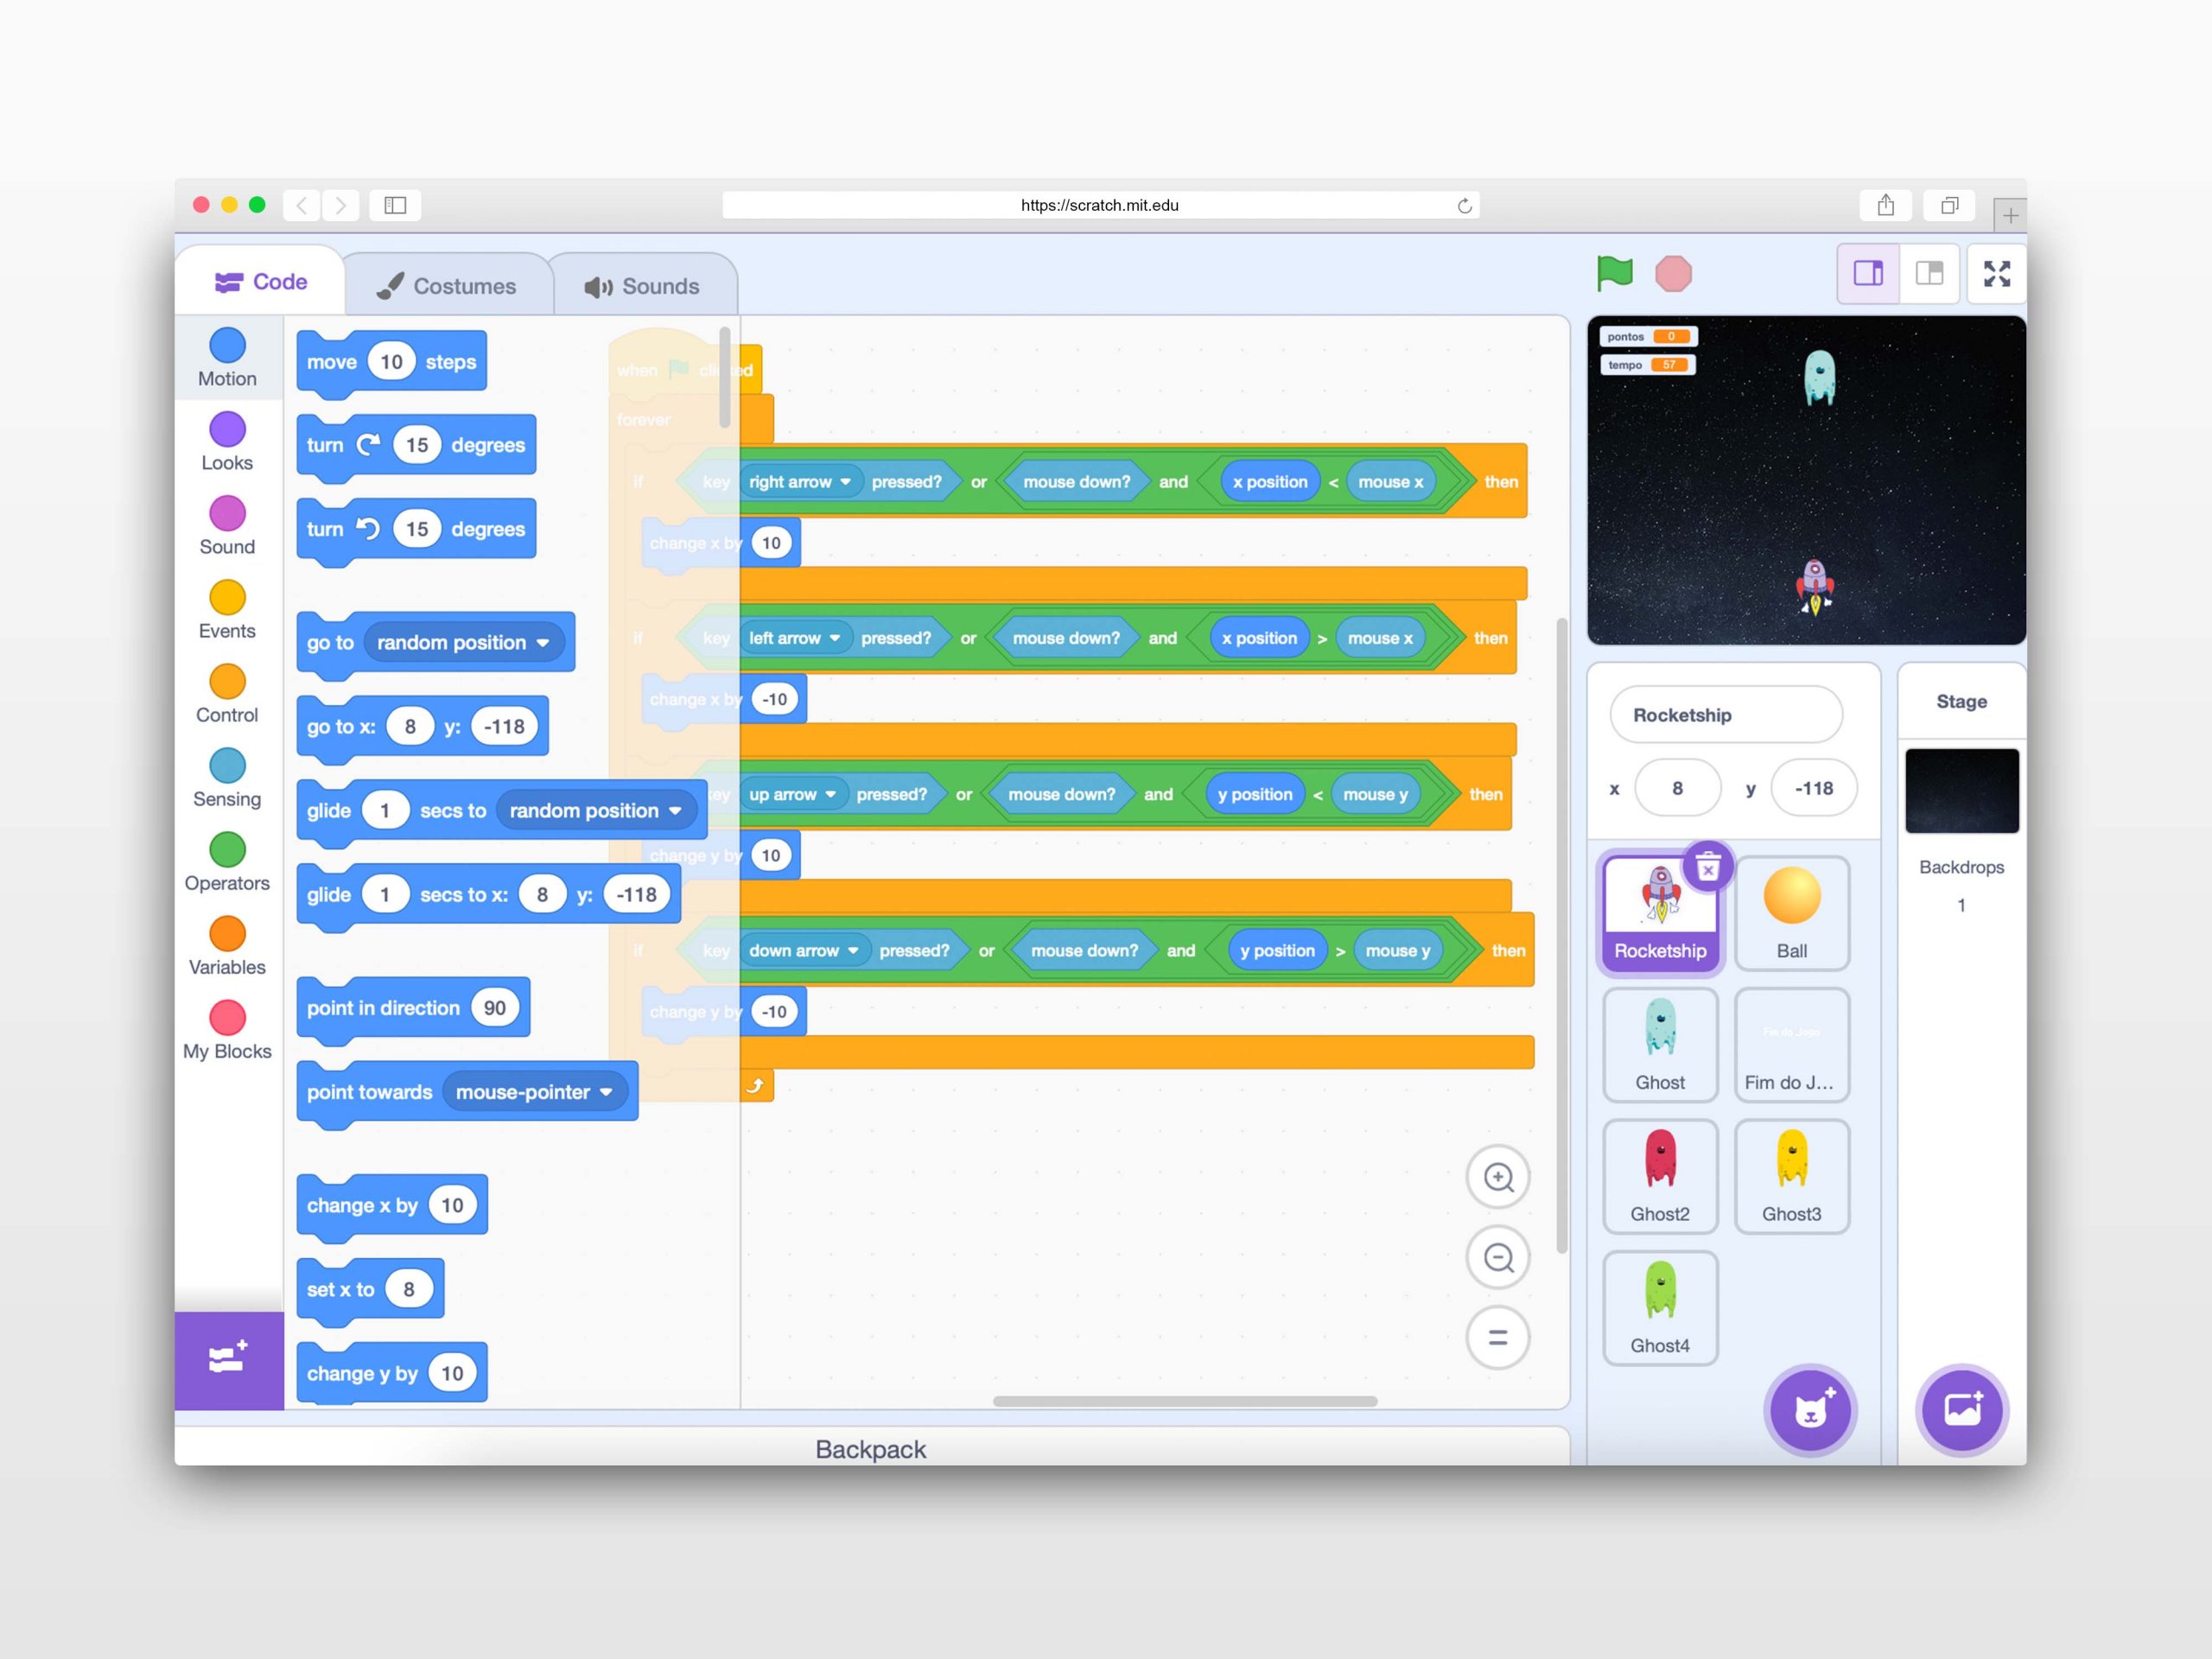2212x1659 pixels.
Task: Click Choose a Sprite cat button
Action: pos(1810,1409)
